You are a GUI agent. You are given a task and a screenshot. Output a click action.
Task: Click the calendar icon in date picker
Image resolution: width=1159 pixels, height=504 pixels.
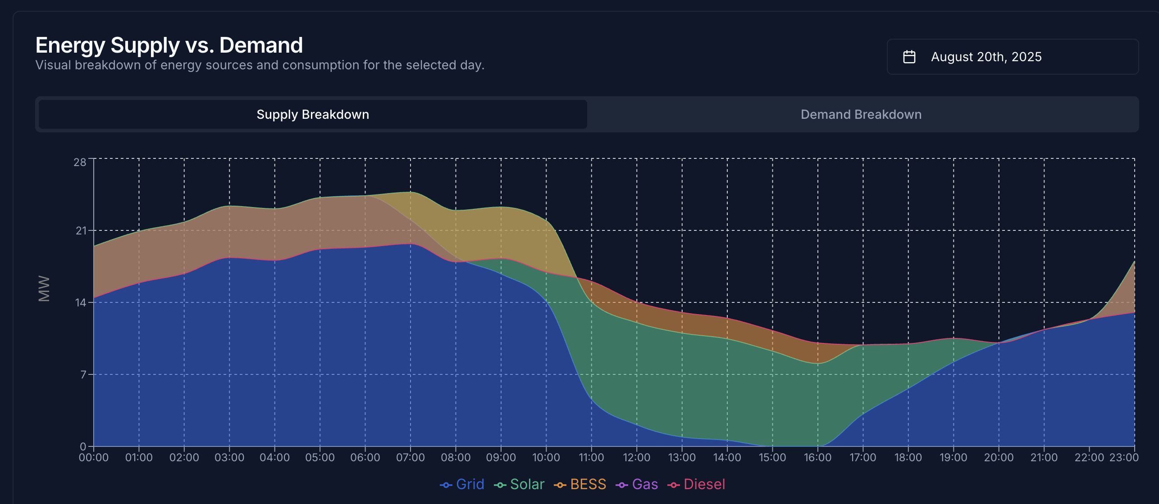[909, 57]
